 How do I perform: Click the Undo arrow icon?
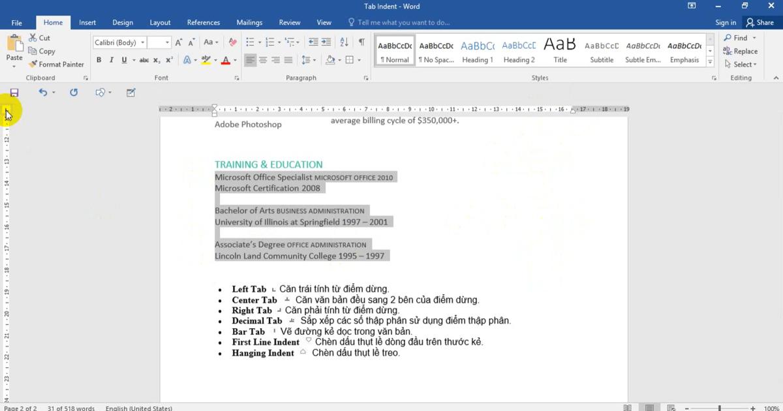(42, 93)
